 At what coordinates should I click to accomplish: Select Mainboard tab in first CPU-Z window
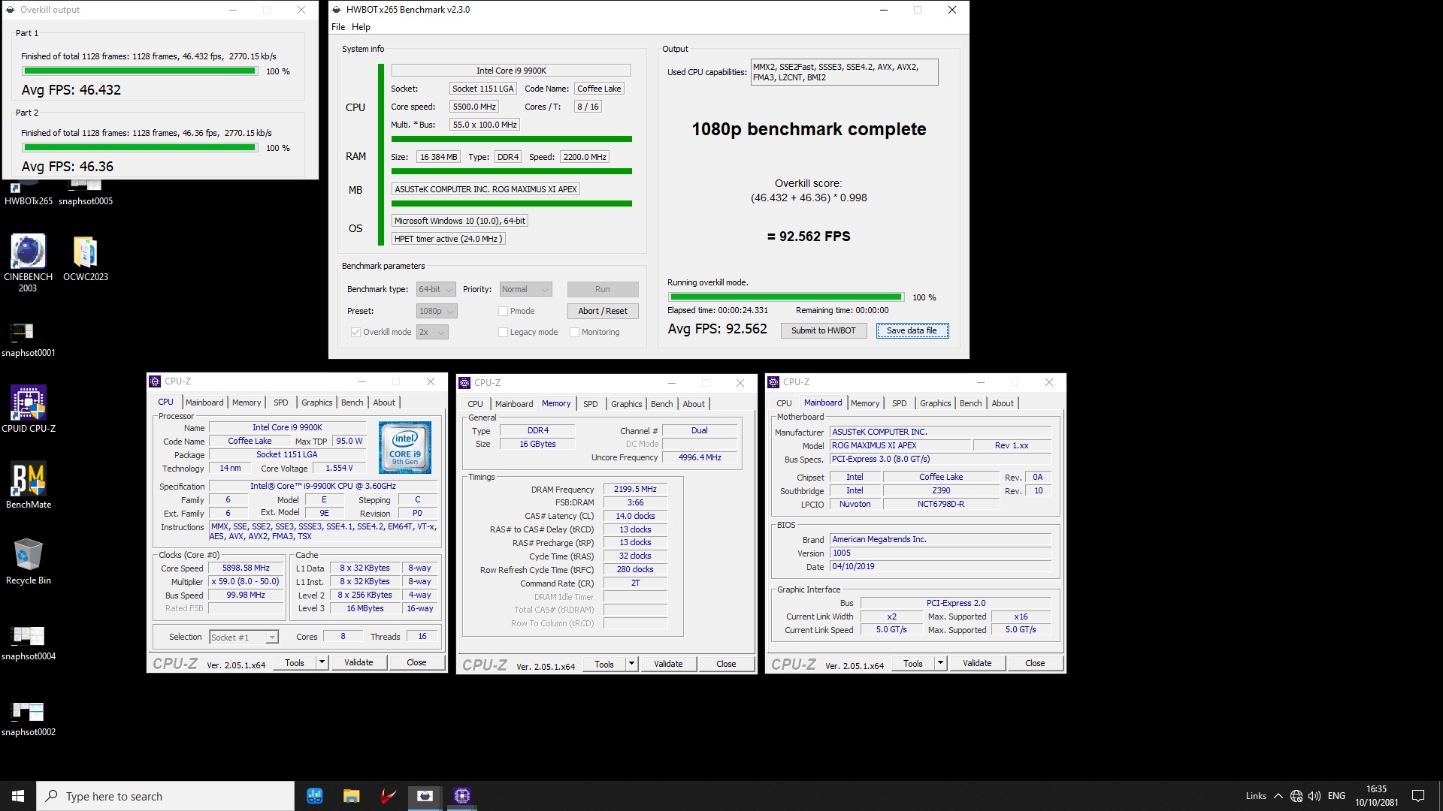204,402
